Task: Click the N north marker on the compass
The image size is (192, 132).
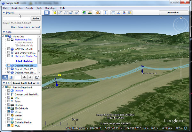Action: [x=181, y=18]
